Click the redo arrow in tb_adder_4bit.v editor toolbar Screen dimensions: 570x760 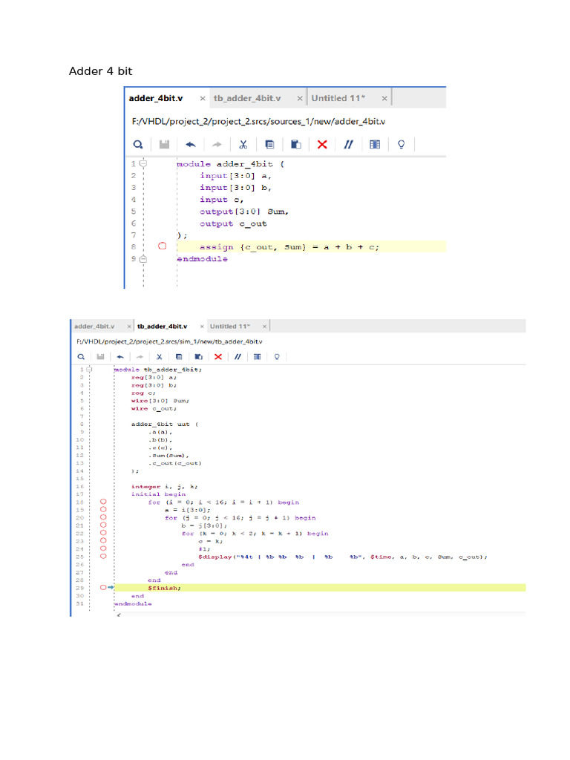(140, 357)
